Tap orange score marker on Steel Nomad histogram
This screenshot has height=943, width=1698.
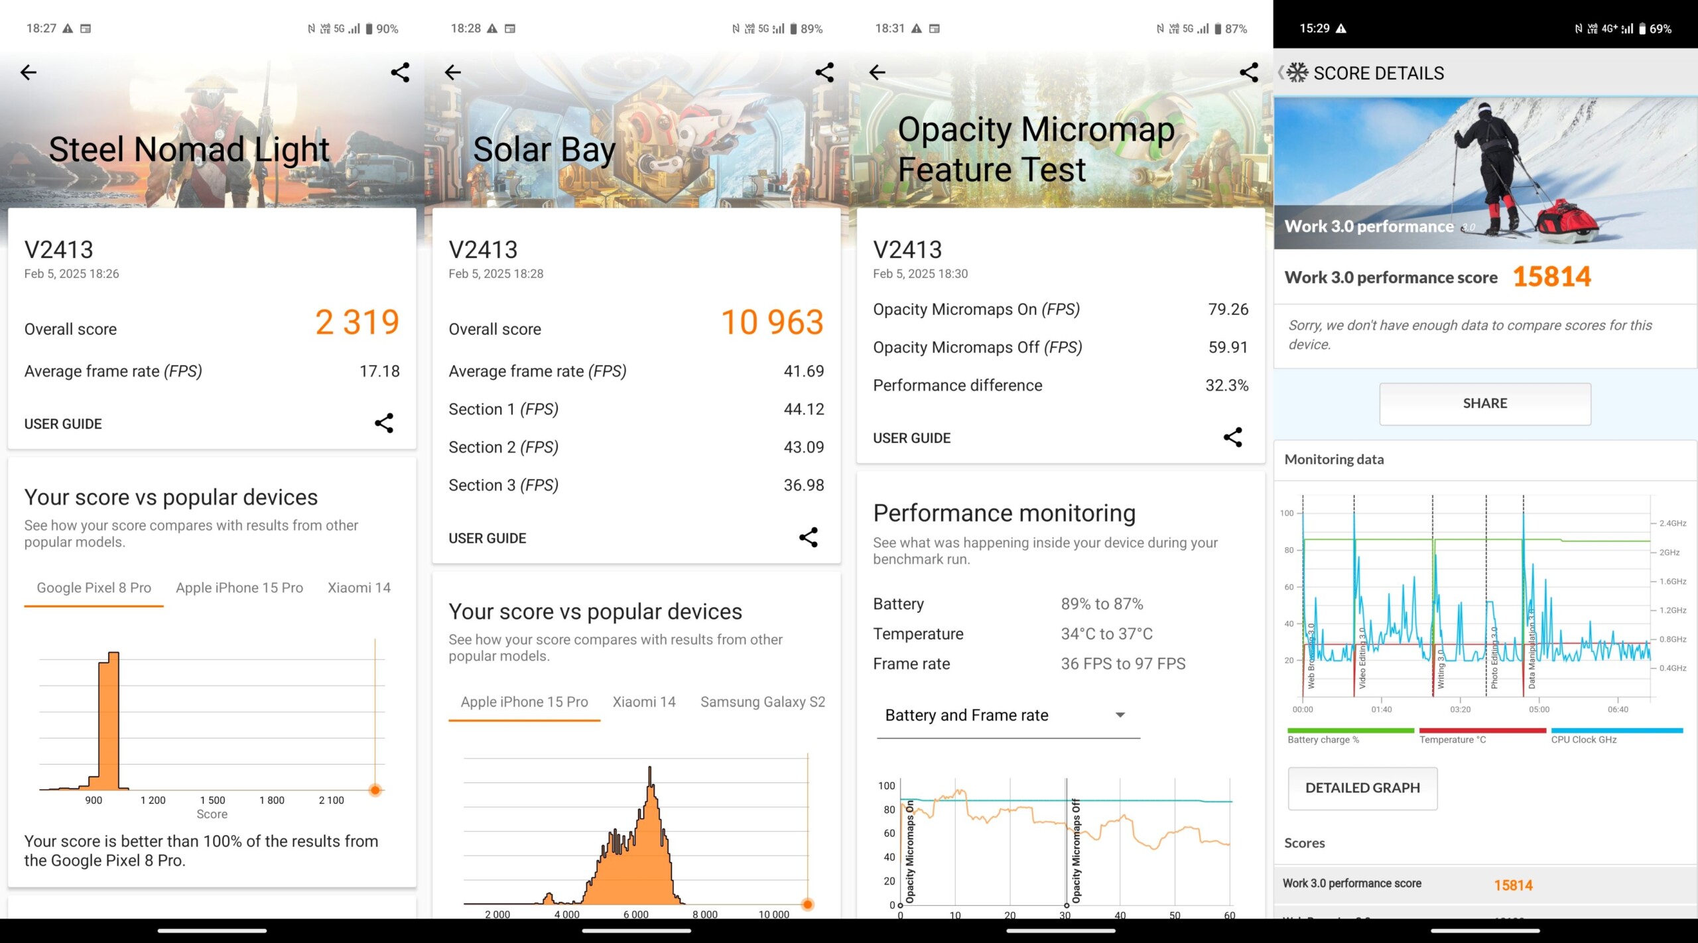coord(375,789)
